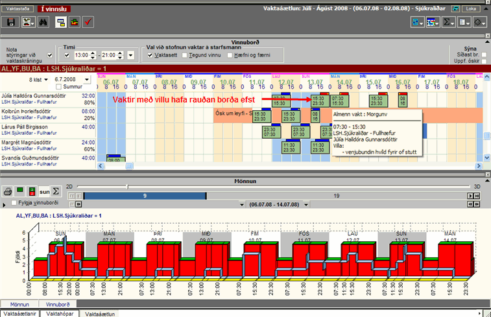Open the 6.7.2008 date dropdown
This screenshot has height=317, width=491.
87,80
